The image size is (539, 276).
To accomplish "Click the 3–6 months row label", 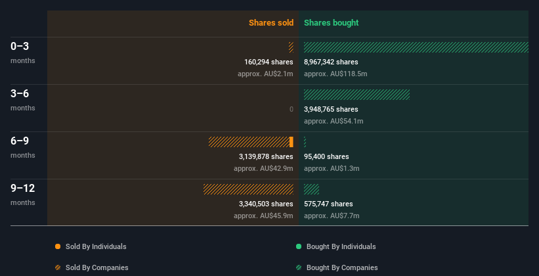I will 23,100.
